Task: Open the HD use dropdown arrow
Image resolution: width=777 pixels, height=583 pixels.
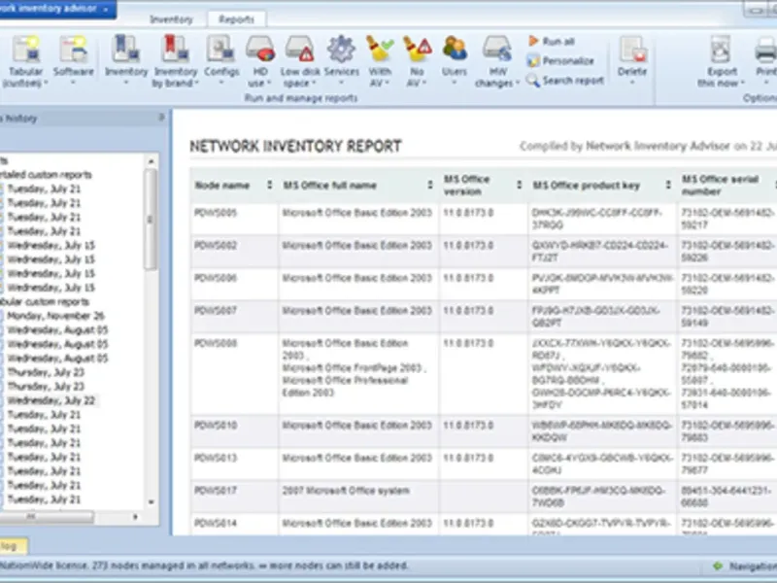Action: (x=269, y=84)
